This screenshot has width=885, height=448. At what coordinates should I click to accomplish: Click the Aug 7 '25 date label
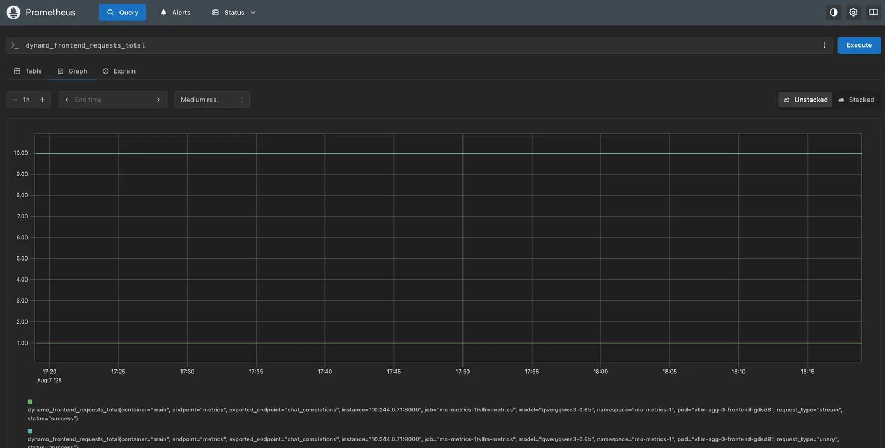tap(49, 381)
